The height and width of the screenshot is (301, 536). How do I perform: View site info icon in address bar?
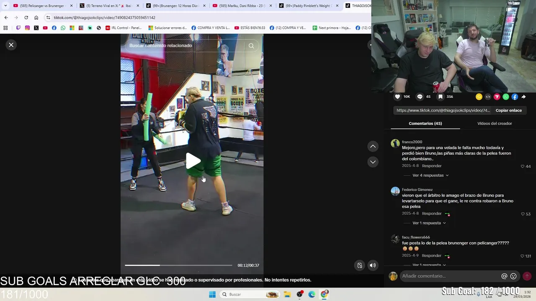tap(48, 18)
